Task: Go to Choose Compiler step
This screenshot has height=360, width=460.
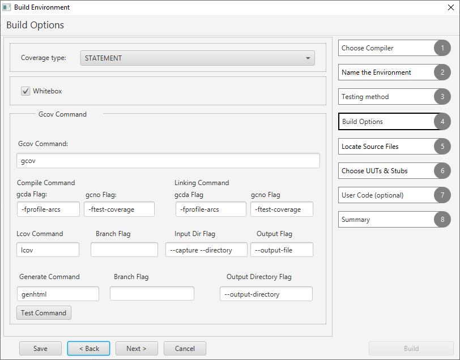Action: tap(394, 48)
